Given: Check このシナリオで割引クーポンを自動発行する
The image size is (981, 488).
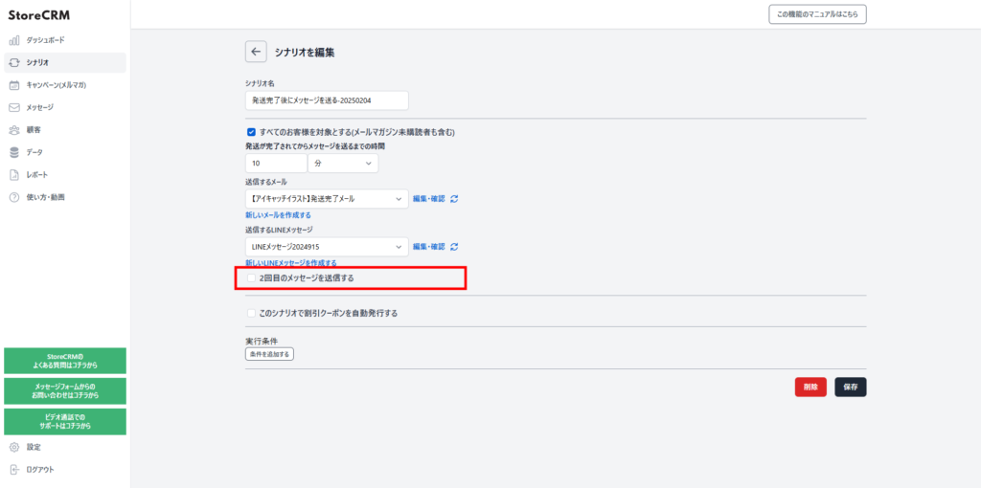Looking at the screenshot, I should (252, 313).
